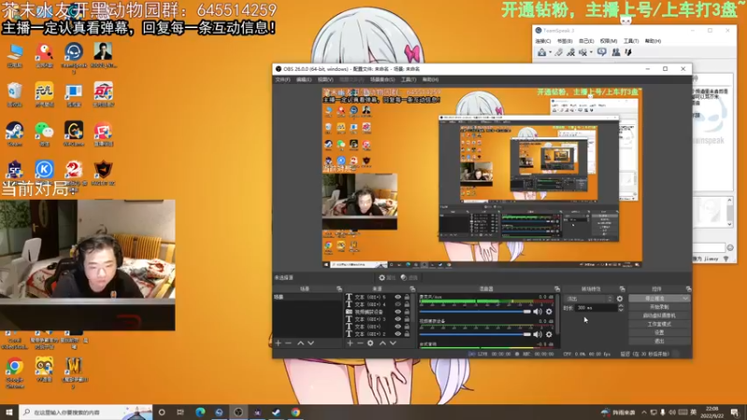Image resolution: width=747 pixels, height=420 pixels.
Task: Toggle visibility eye of 文本 (GDI+) 2 source
Action: click(x=398, y=334)
